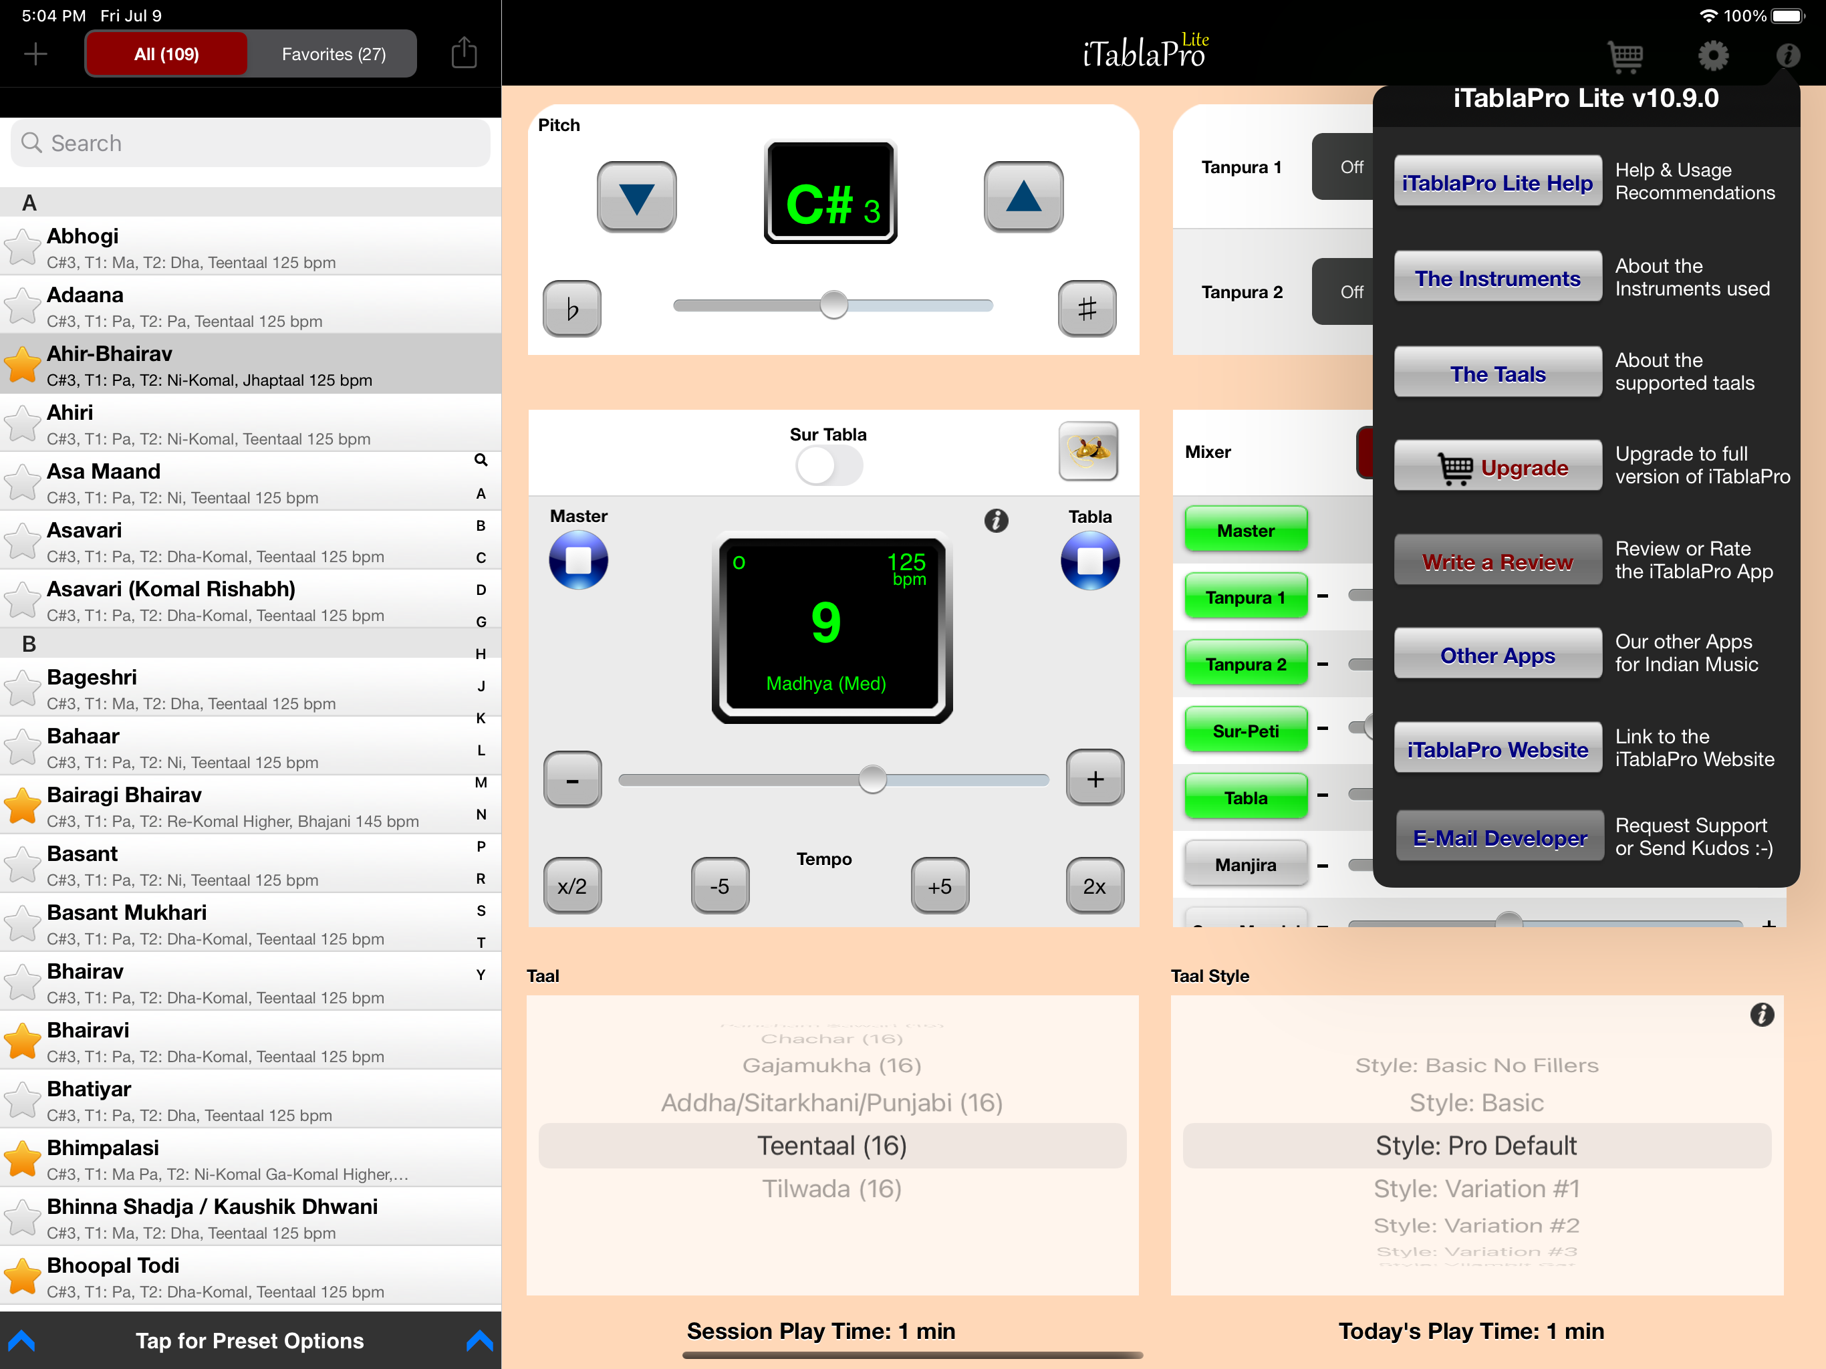Toggle Tanpura 1 Off switch

click(x=1343, y=167)
